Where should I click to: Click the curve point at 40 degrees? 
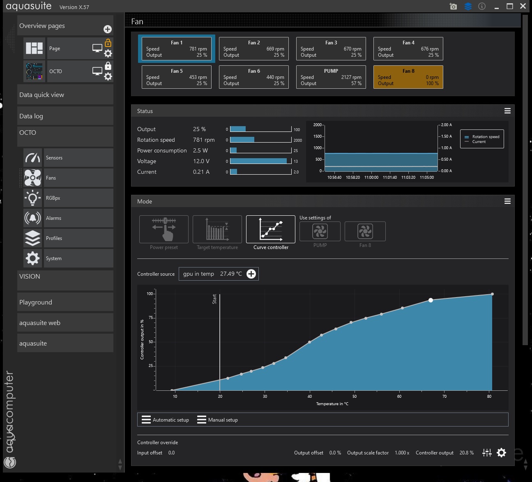(x=309, y=342)
